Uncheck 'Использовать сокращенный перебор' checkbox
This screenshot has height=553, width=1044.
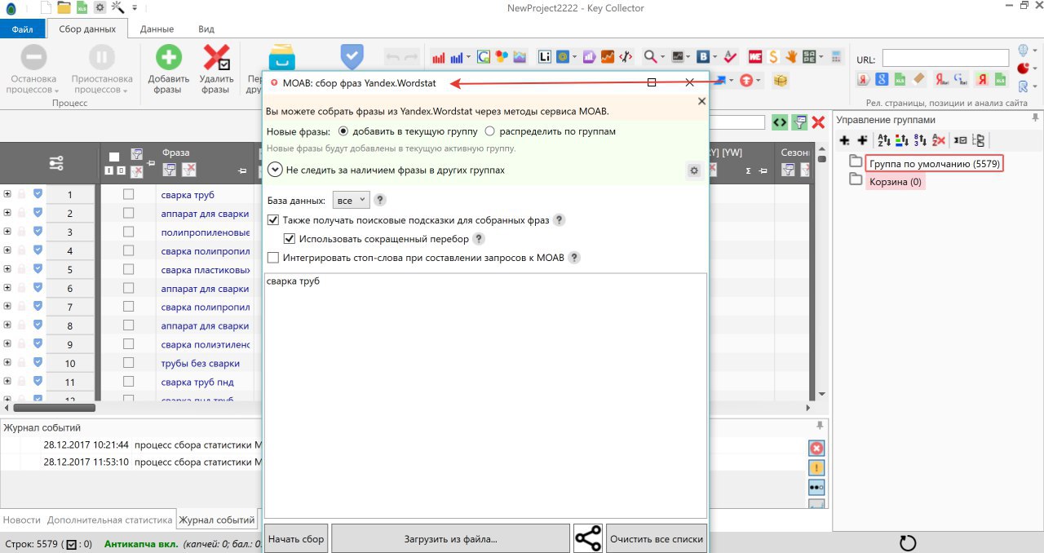[290, 239]
